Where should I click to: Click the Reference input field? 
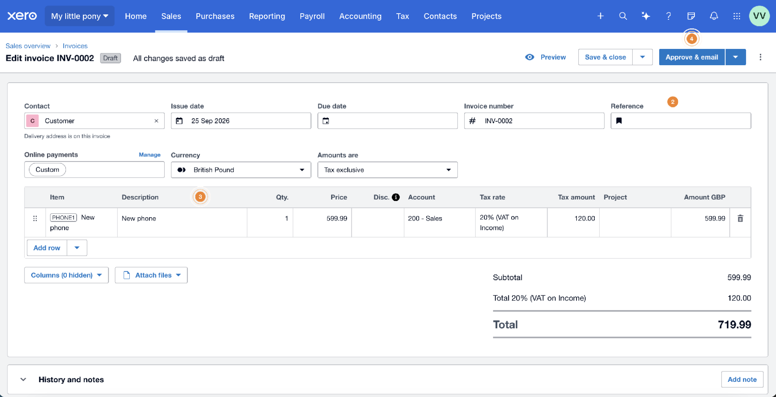681,121
